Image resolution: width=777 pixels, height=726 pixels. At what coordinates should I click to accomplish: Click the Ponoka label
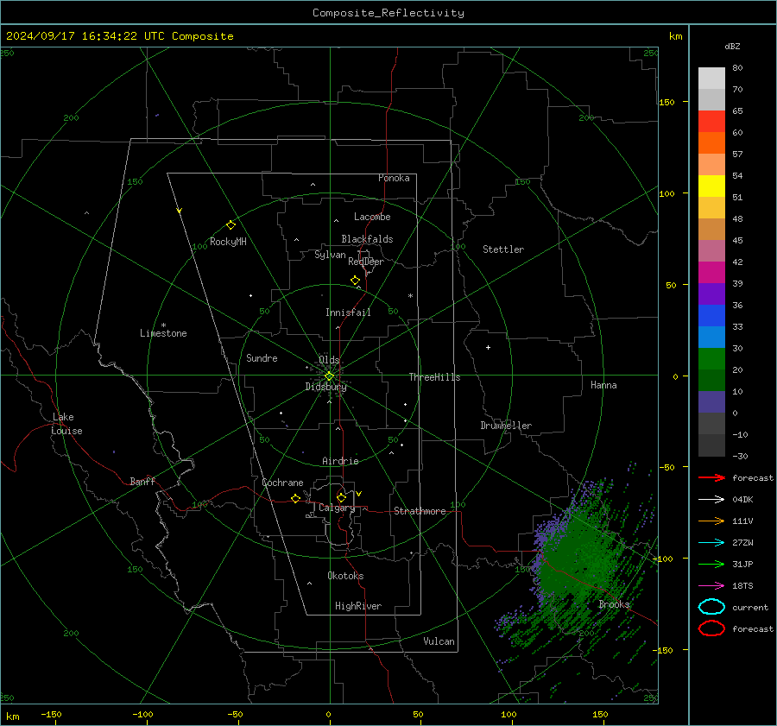[x=394, y=178]
